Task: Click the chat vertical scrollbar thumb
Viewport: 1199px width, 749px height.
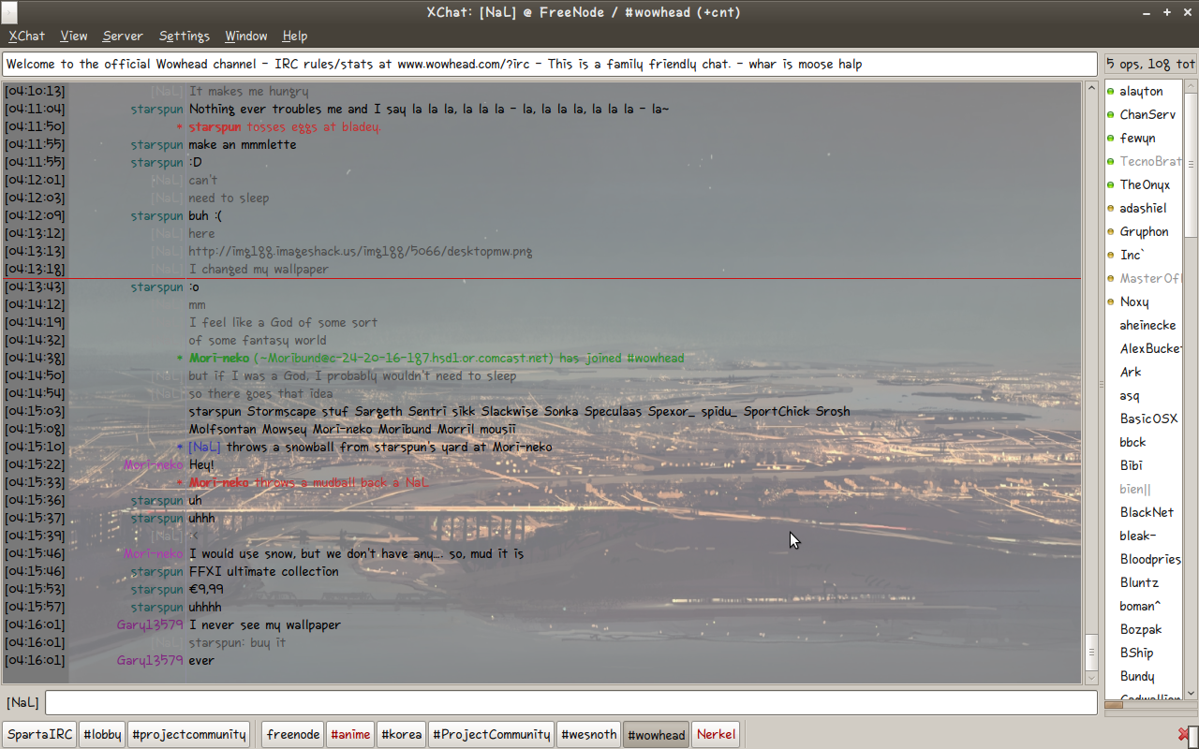Action: [1091, 652]
